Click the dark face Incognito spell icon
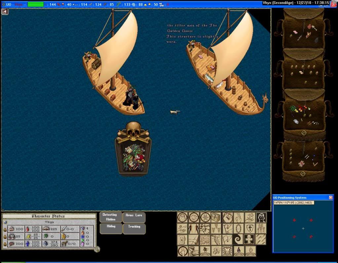 [x=261, y=217]
